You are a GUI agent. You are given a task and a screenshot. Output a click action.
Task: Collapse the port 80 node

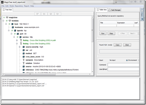pos(12,34)
